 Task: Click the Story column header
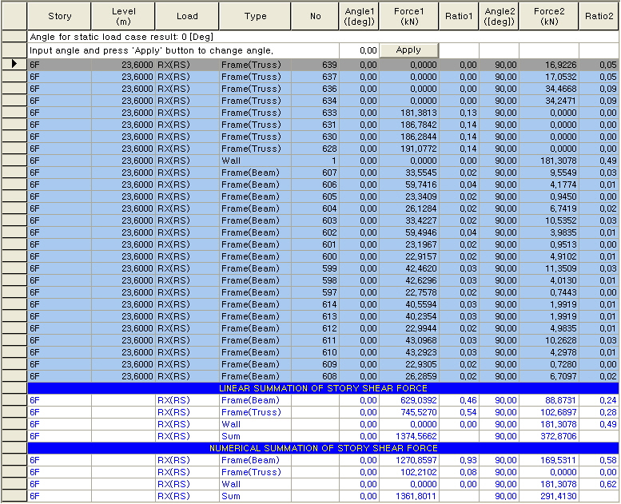(x=59, y=16)
